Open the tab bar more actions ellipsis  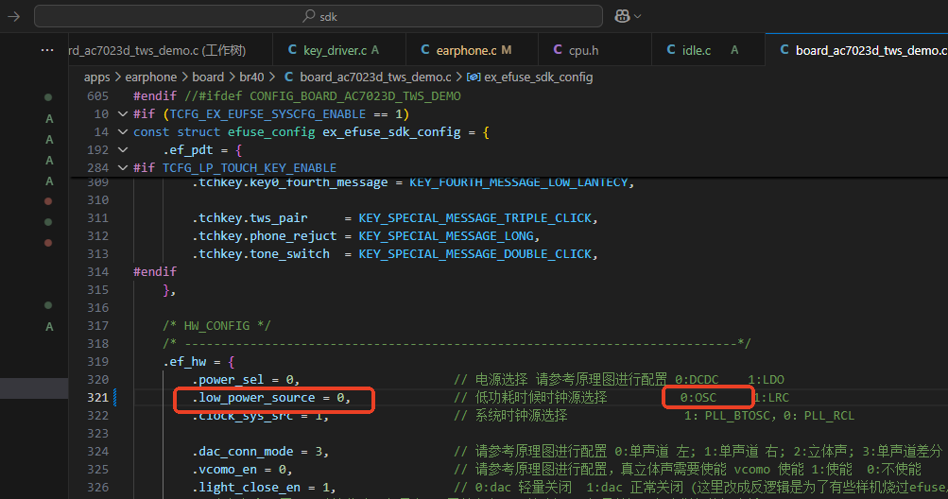(47, 50)
